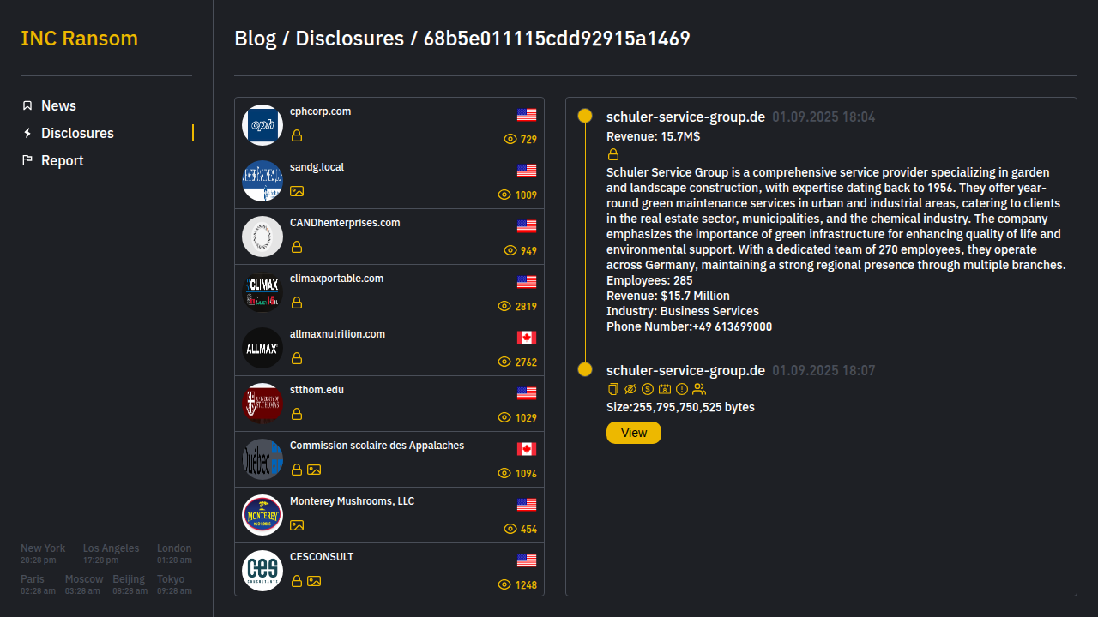Click the cphcorp.com logo thumbnail
Image resolution: width=1098 pixels, height=617 pixels.
pos(262,125)
